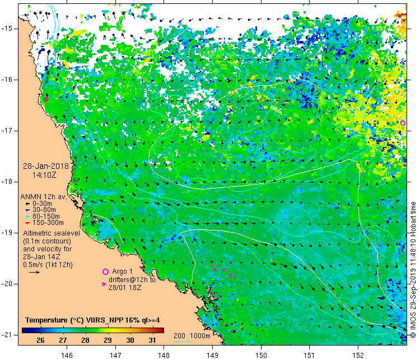Click the '30' colorbar tick label
The image size is (420, 359).
tap(130, 340)
